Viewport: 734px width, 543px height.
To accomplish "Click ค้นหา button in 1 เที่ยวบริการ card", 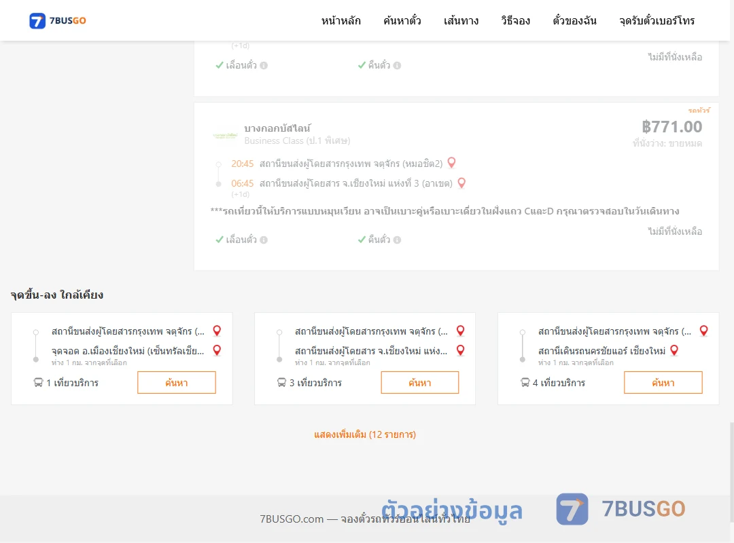I will (x=177, y=383).
